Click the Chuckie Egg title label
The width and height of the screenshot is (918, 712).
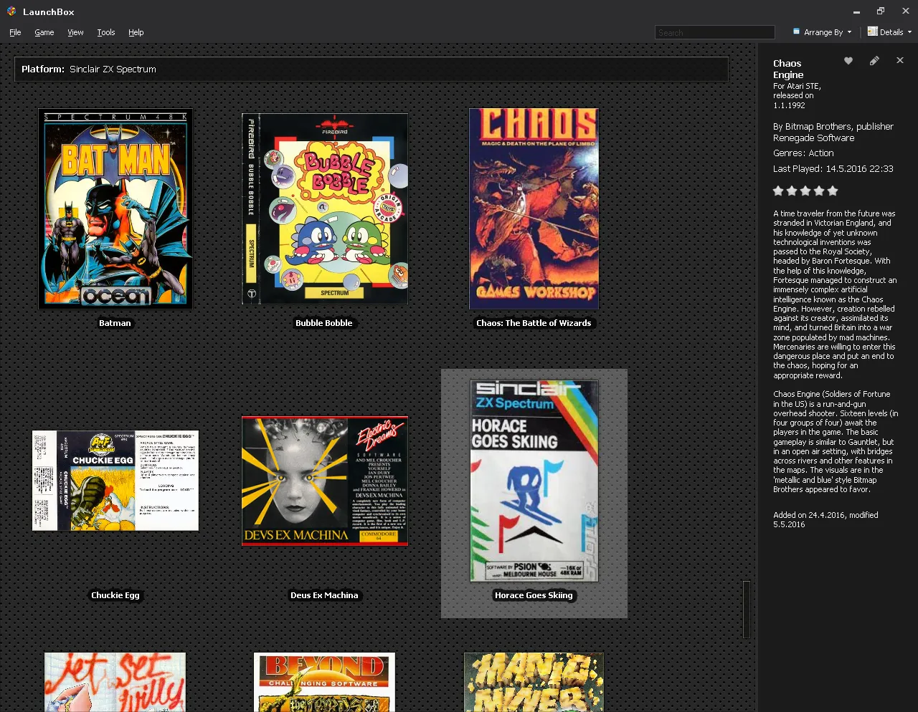pyautogui.click(x=115, y=595)
